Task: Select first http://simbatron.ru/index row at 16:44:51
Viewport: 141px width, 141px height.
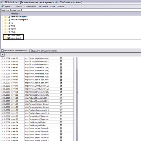Action: [37, 92]
